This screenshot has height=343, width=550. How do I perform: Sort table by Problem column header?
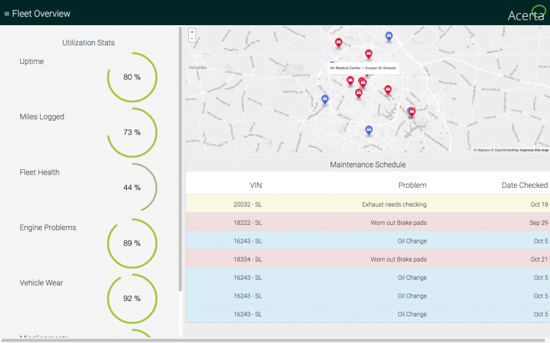tap(412, 185)
